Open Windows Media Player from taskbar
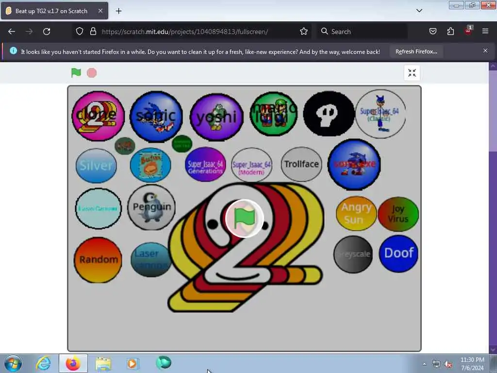 pos(133,363)
